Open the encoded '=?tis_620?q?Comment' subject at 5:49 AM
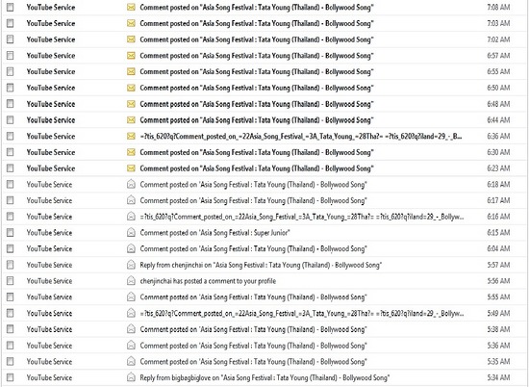The height and width of the screenshot is (387, 529). (302, 314)
